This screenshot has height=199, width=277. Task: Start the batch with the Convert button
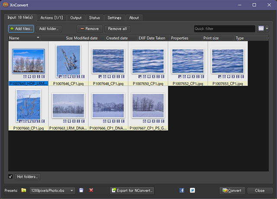[232, 190]
